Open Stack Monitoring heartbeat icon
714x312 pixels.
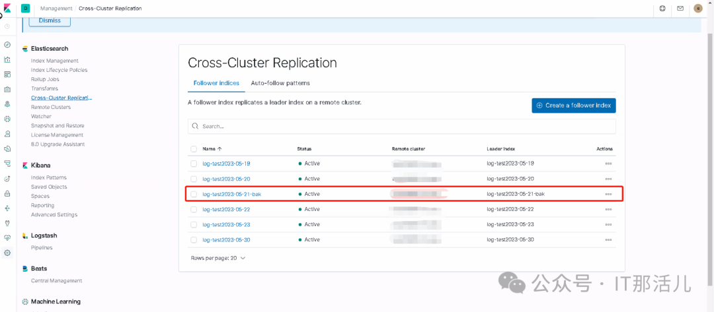pyautogui.click(x=7, y=238)
